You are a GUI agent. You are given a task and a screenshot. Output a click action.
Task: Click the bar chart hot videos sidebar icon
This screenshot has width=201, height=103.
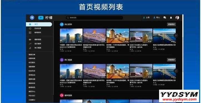pyautogui.click(x=30, y=48)
